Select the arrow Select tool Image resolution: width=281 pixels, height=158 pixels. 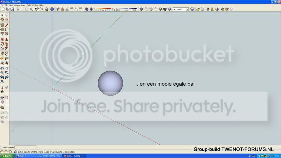click(x=2, y=15)
